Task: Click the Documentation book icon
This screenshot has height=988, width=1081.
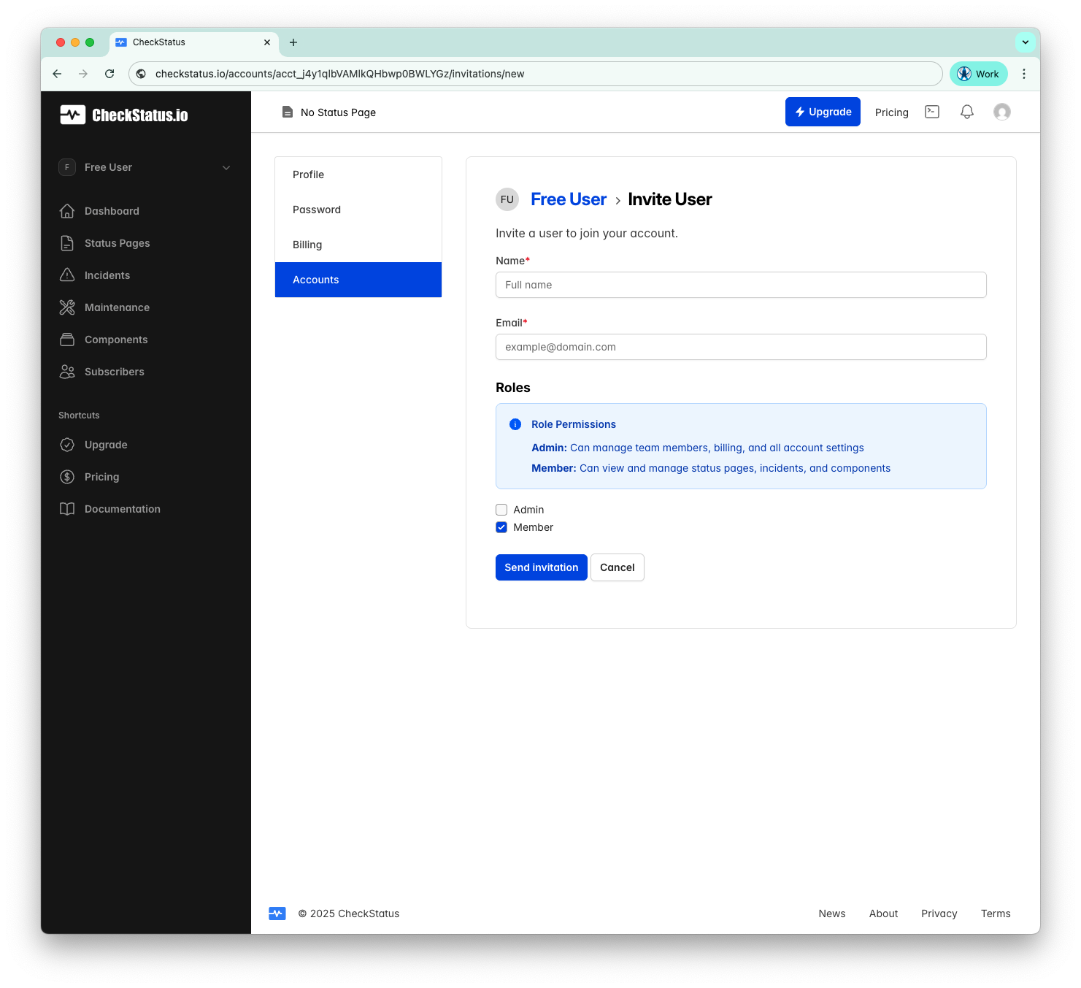Action: [x=67, y=509]
